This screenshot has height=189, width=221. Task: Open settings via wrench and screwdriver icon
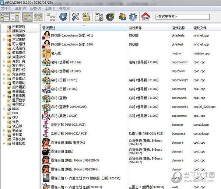(x=76, y=17)
